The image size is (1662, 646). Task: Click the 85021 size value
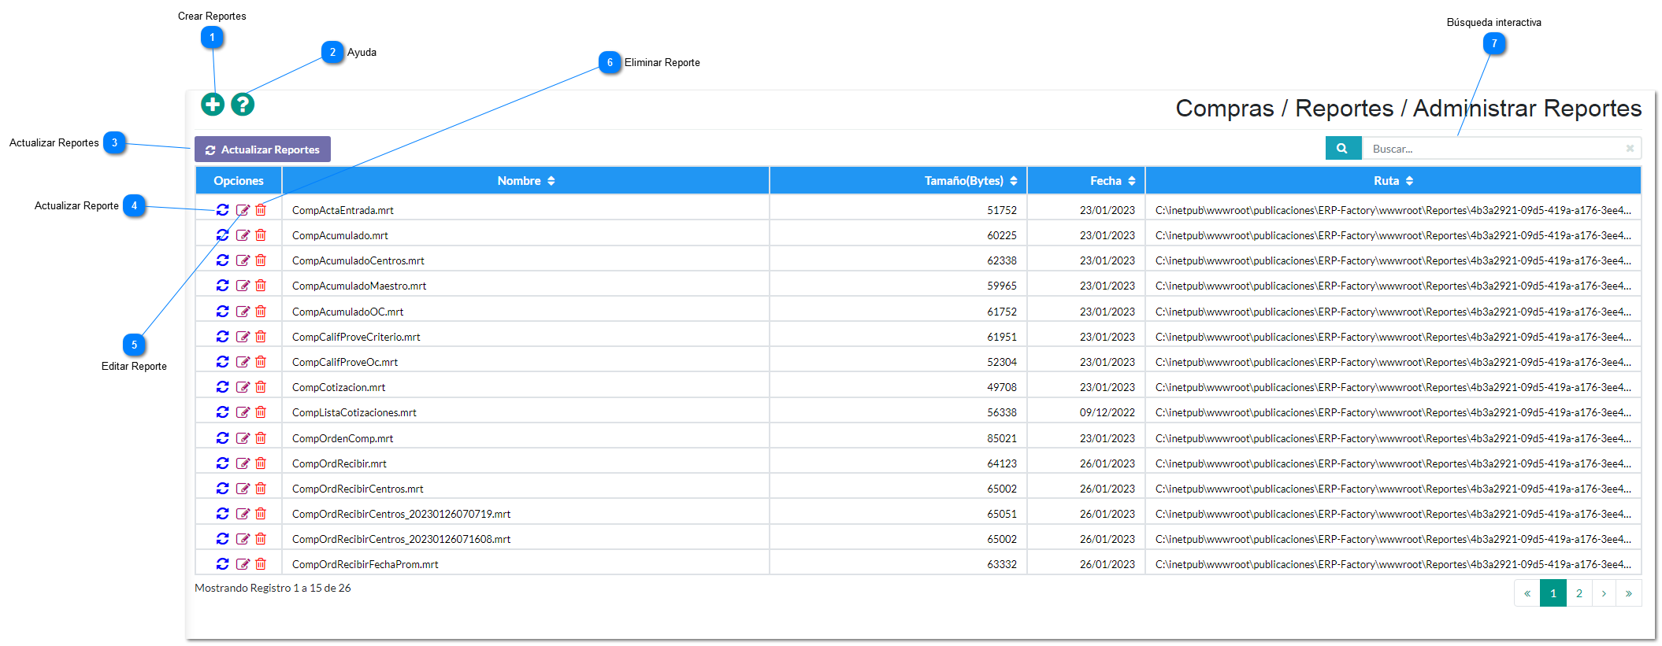coord(1002,438)
